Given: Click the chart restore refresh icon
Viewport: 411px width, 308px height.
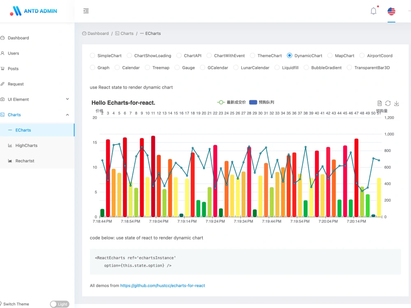Looking at the screenshot, I should (388, 103).
